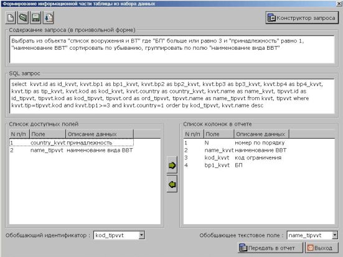Image resolution: width=343 pixels, height=257 pixels.
Task: Expand the Обобщающий идентификатор dropdown
Action: [141, 235]
